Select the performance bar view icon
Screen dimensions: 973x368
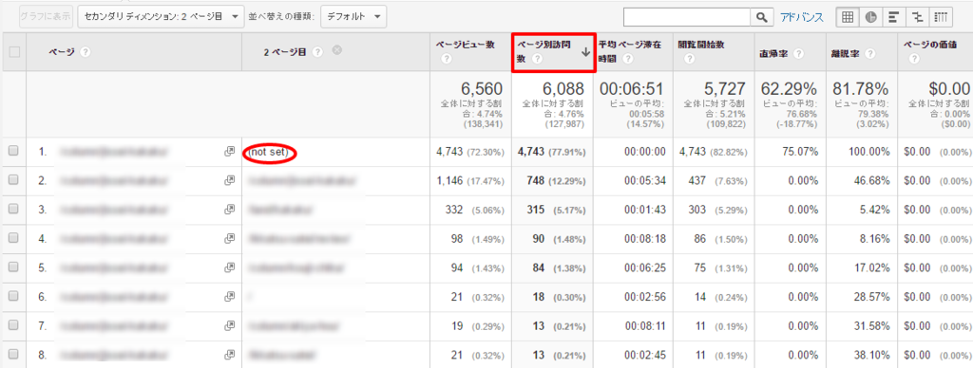(x=892, y=17)
